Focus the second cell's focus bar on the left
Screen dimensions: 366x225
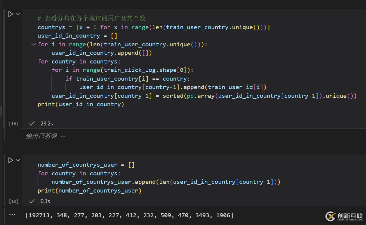(4, 180)
